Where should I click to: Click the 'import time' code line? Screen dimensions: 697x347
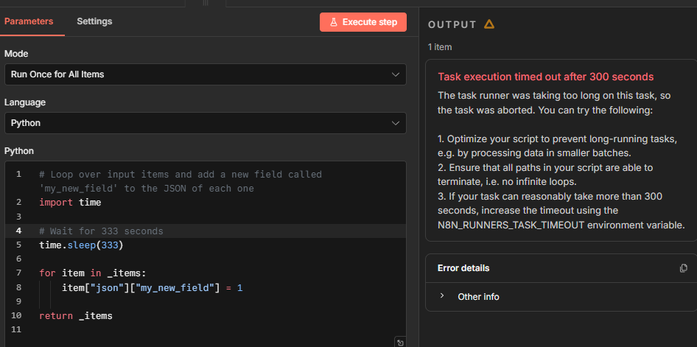pyautogui.click(x=70, y=202)
